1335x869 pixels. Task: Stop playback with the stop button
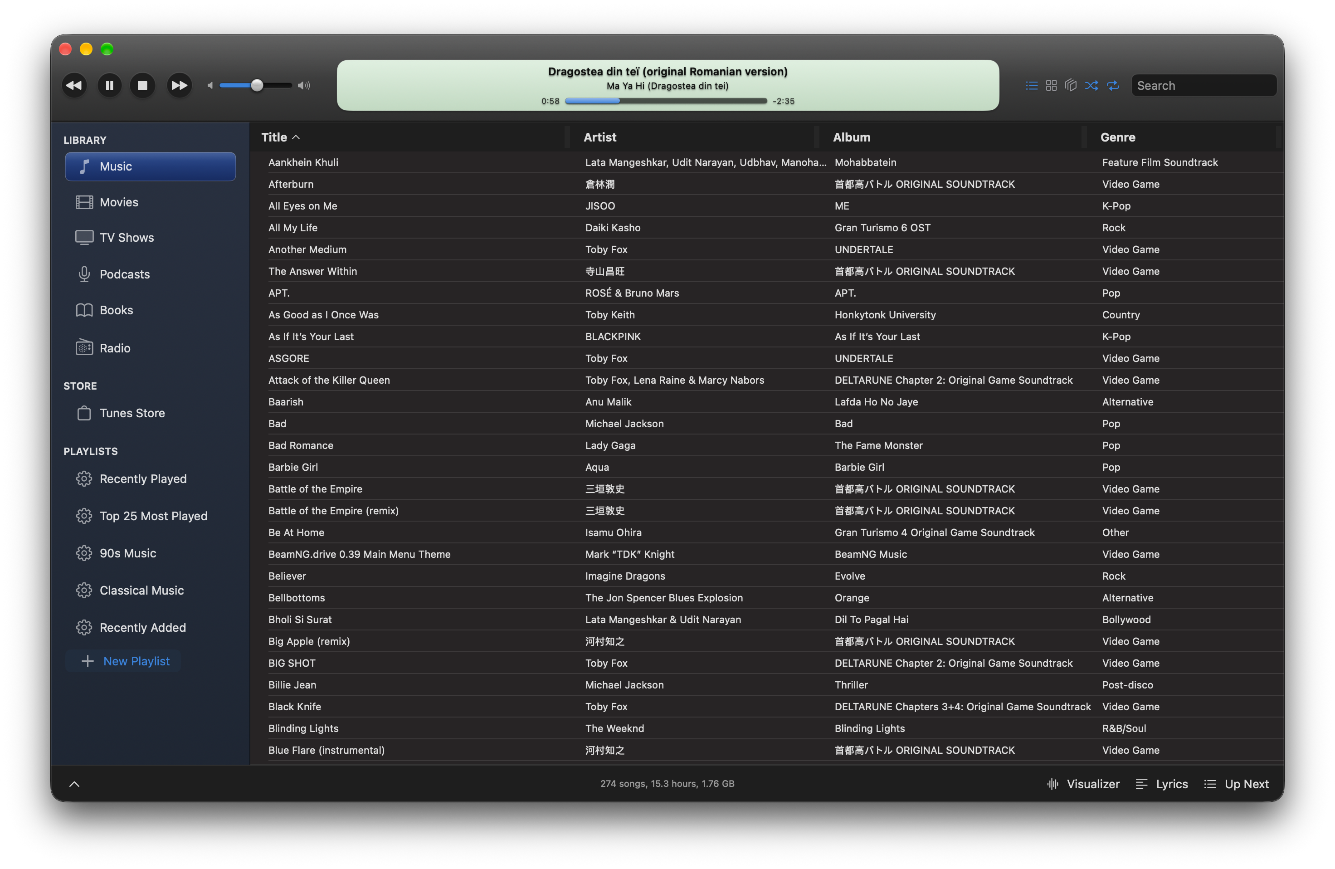tap(142, 85)
